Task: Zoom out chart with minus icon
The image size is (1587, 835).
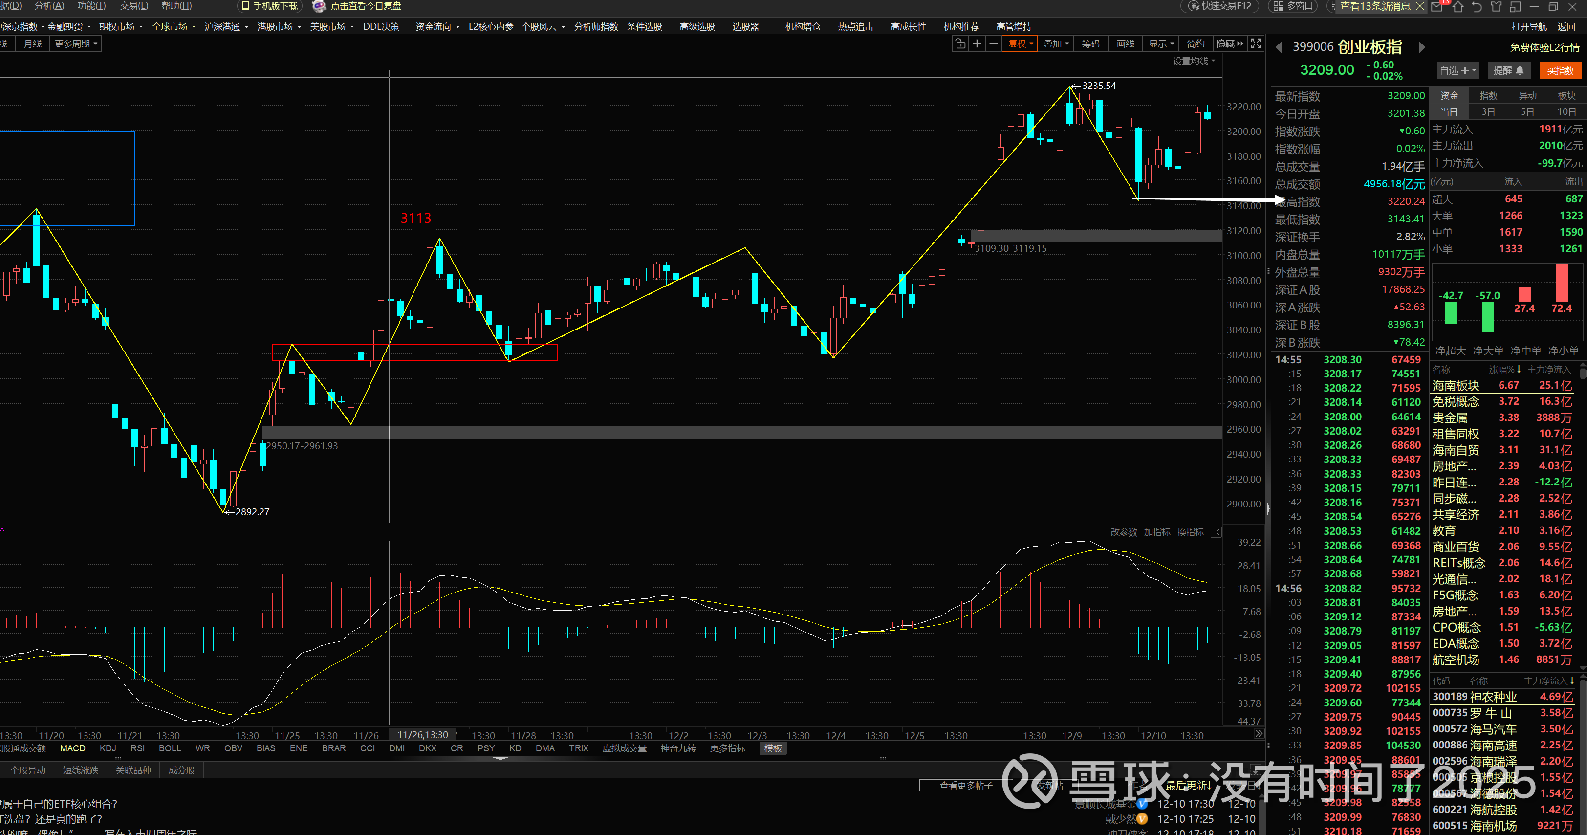Action: tap(993, 44)
